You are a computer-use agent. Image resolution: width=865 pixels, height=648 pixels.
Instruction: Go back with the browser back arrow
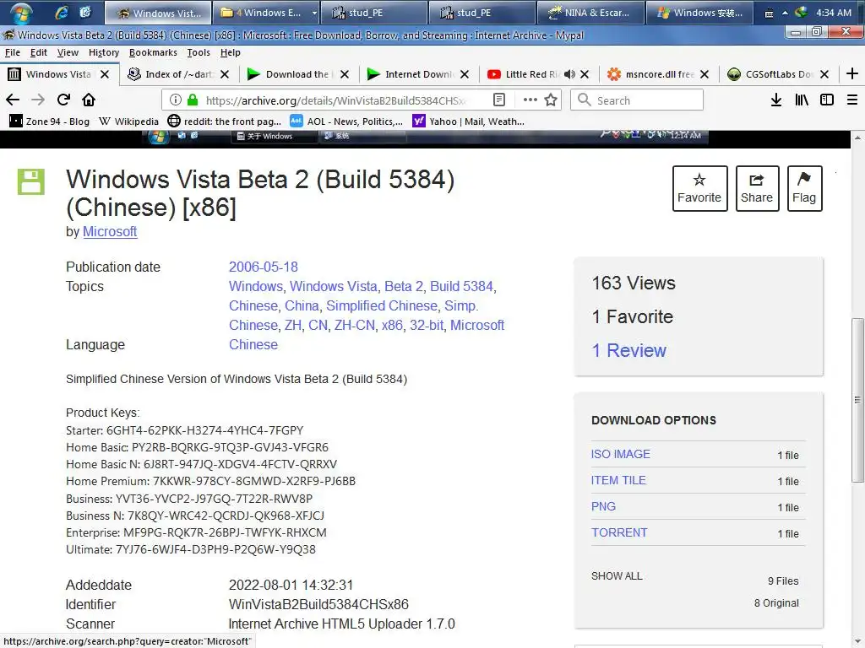tap(12, 100)
